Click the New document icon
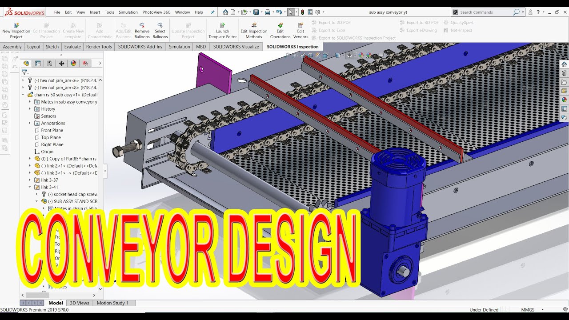The width and height of the screenshot is (569, 320). tap(233, 12)
